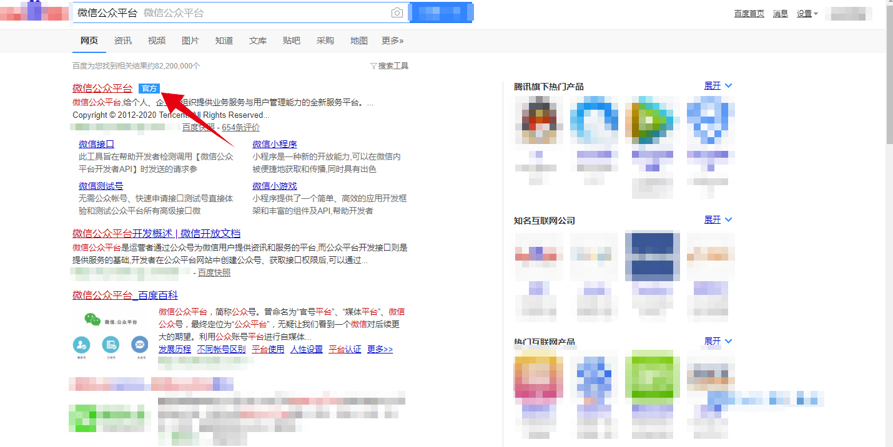This screenshot has height=447, width=893.
Task: Click the camera image-search icon
Action: click(397, 13)
